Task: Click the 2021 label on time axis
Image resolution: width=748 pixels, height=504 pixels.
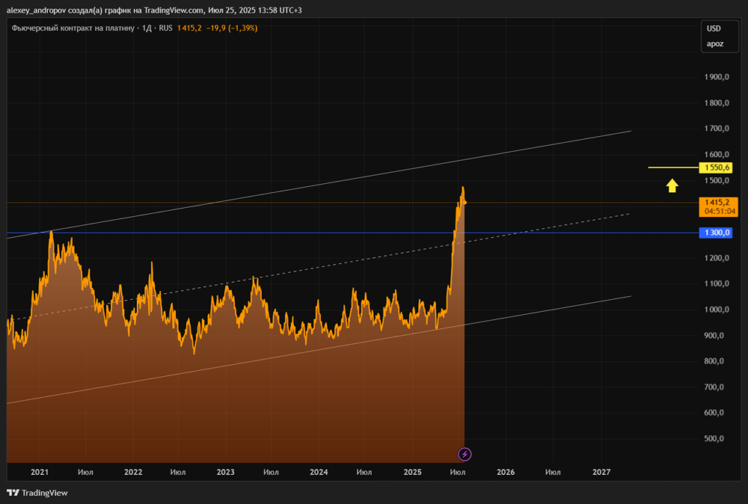Action: point(40,473)
